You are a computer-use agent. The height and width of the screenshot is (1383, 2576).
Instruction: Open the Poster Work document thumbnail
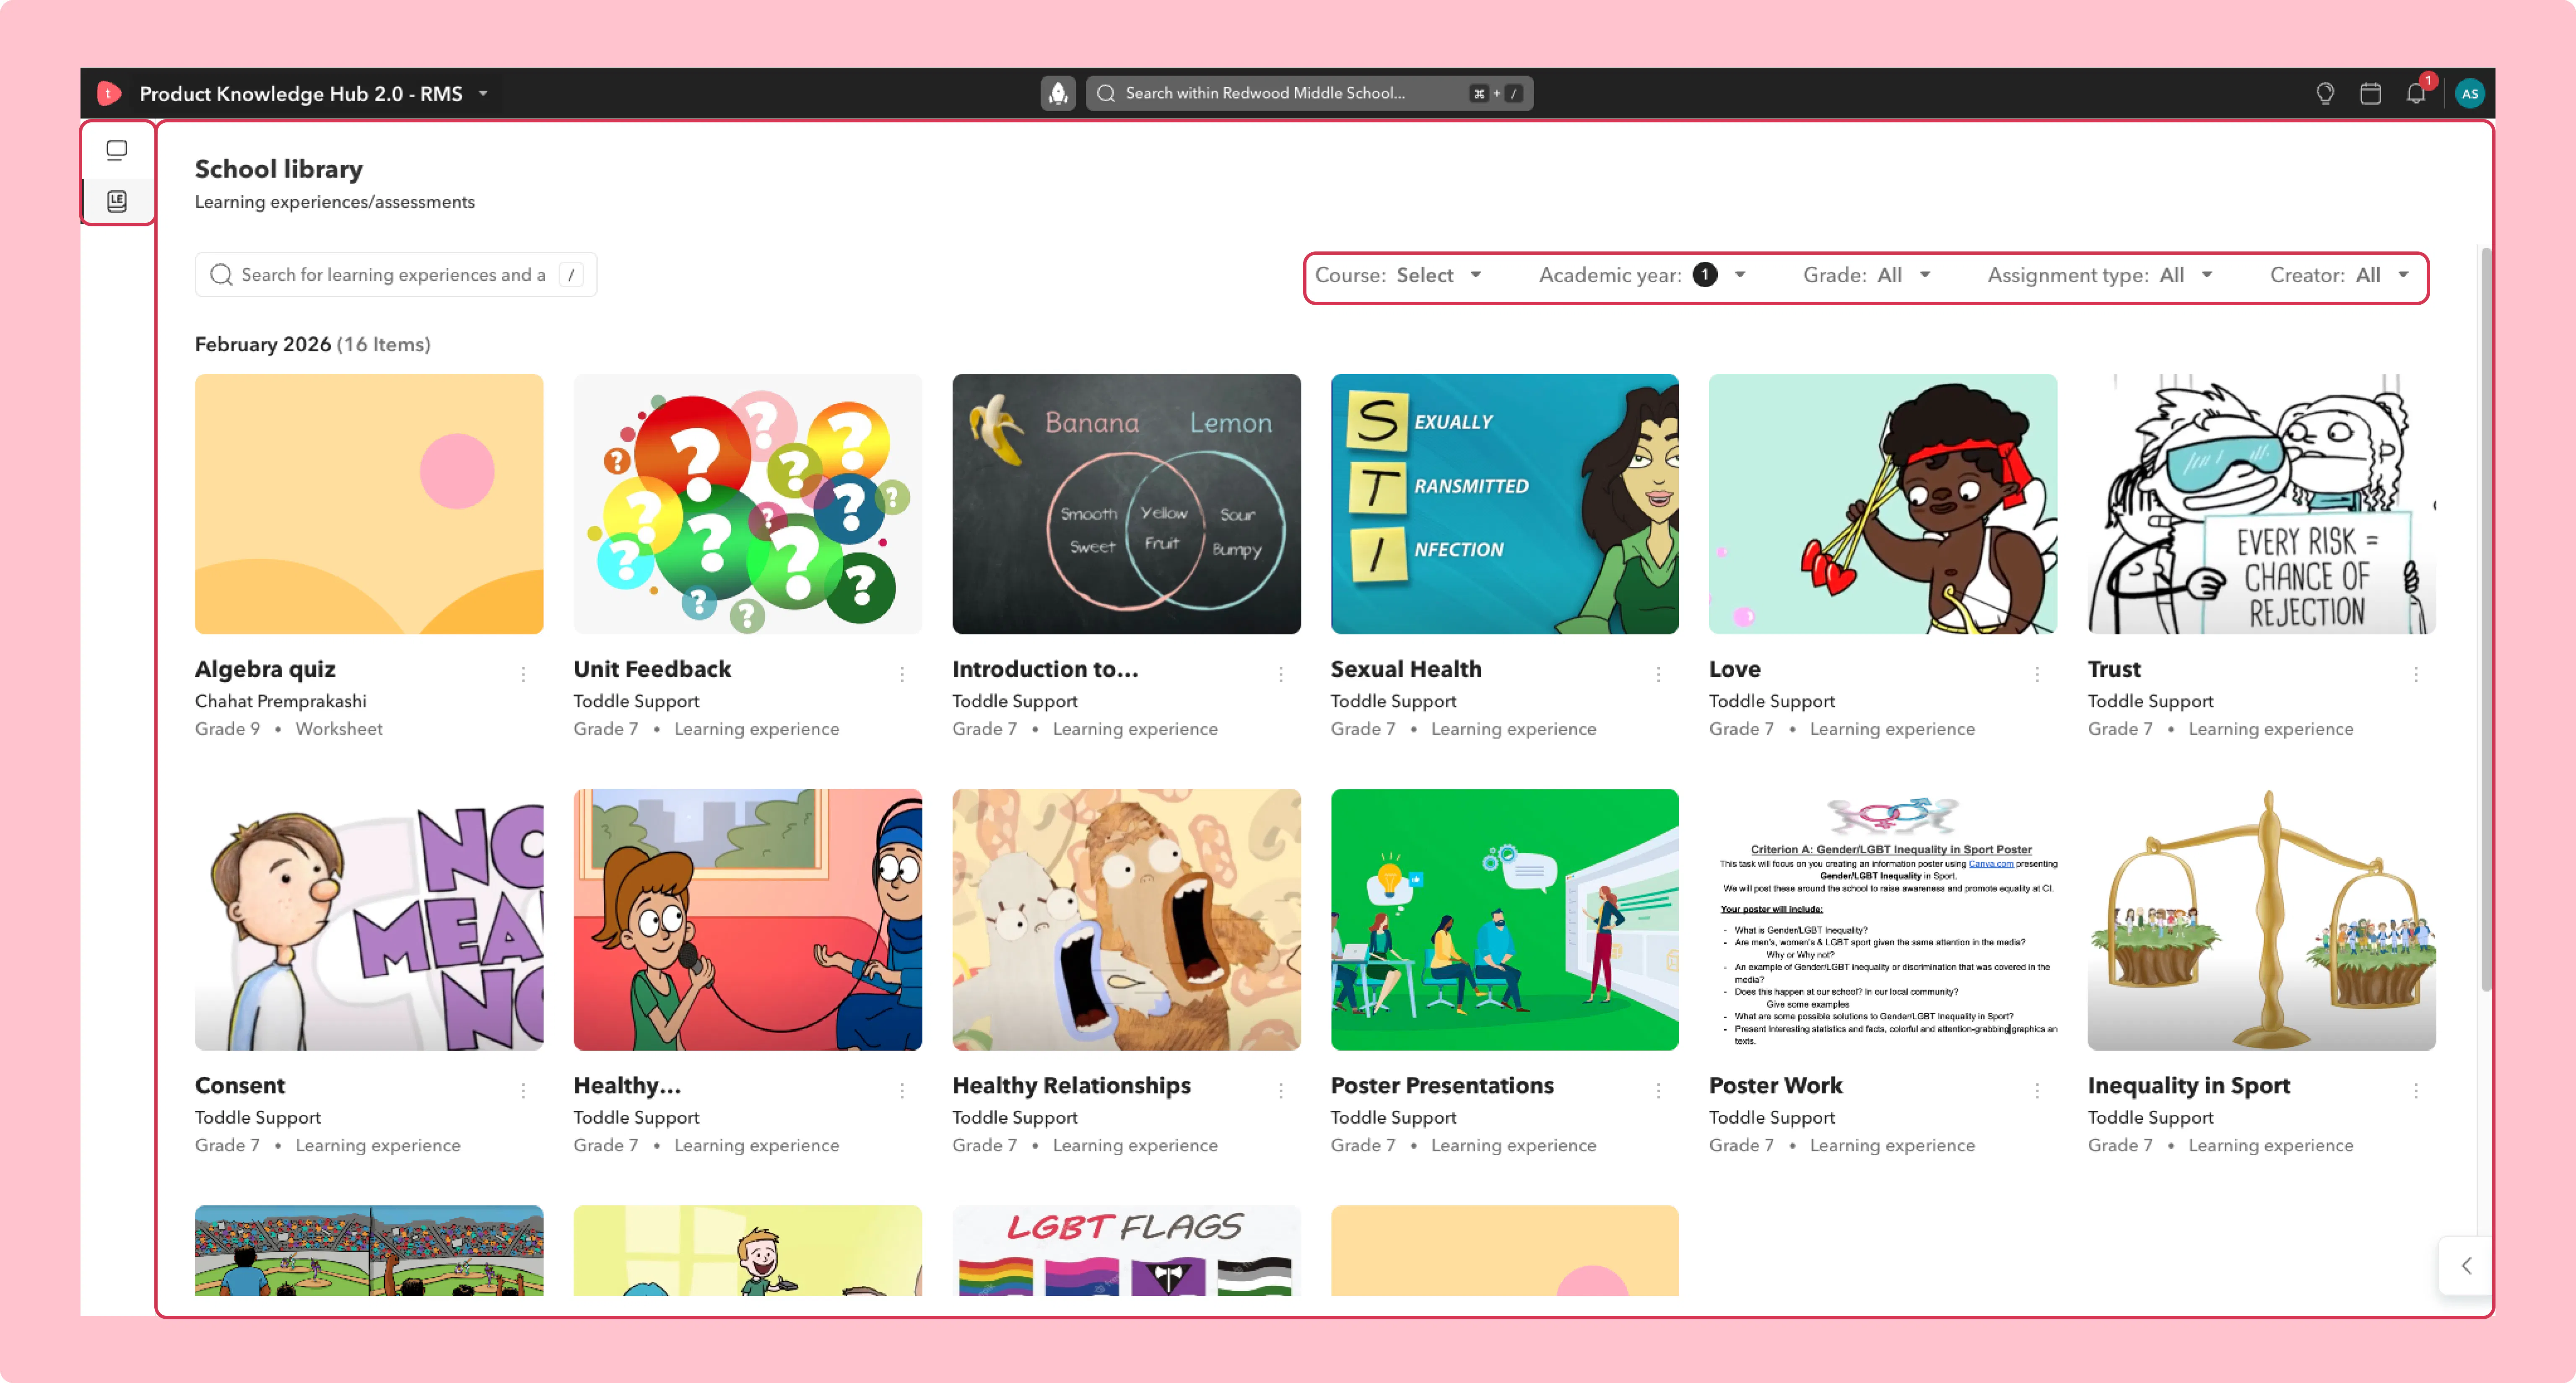click(1883, 919)
